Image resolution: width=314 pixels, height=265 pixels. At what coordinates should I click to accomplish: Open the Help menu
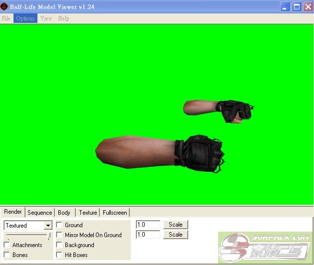point(63,18)
